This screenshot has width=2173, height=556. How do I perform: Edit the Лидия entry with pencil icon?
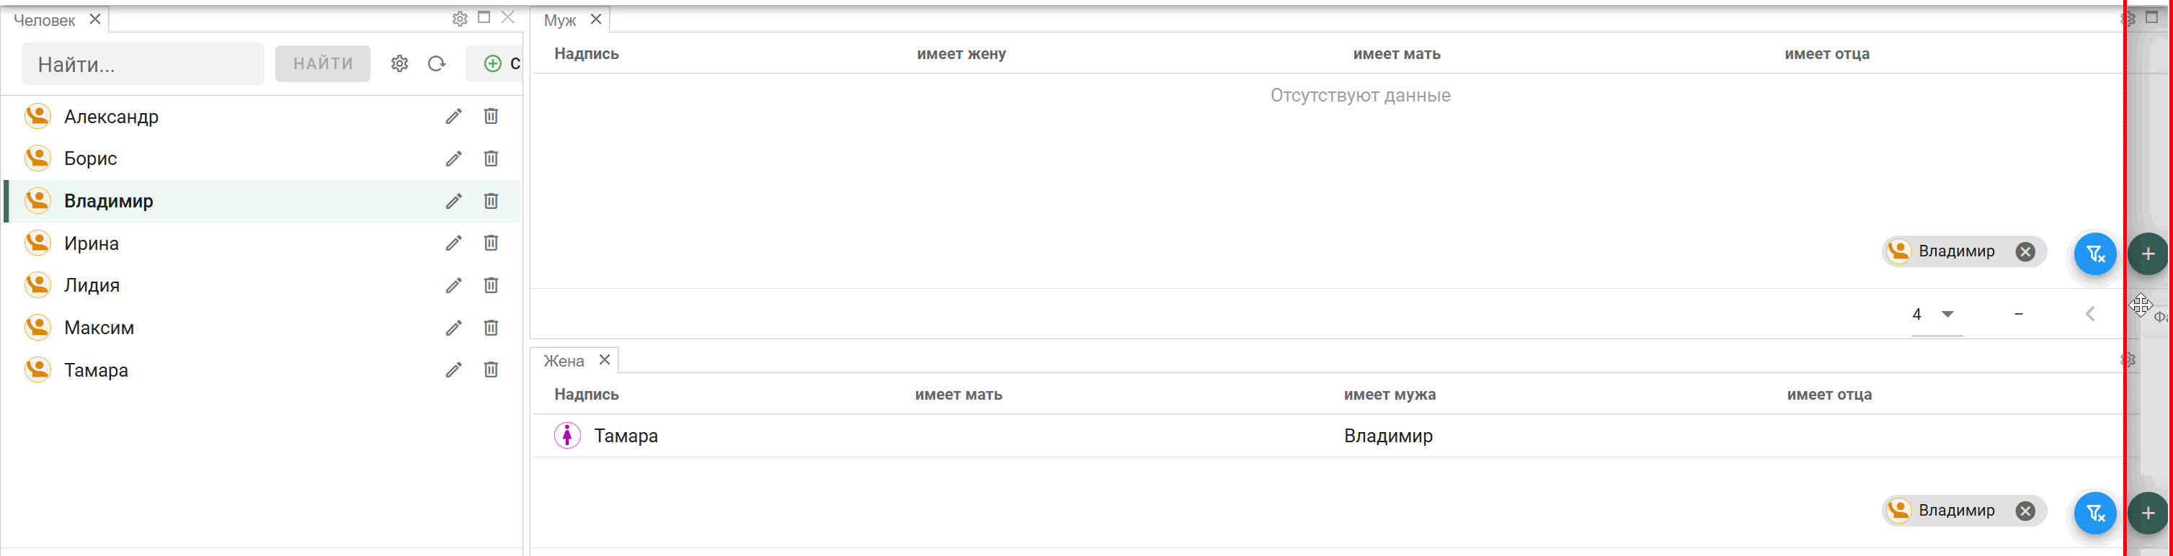454,284
